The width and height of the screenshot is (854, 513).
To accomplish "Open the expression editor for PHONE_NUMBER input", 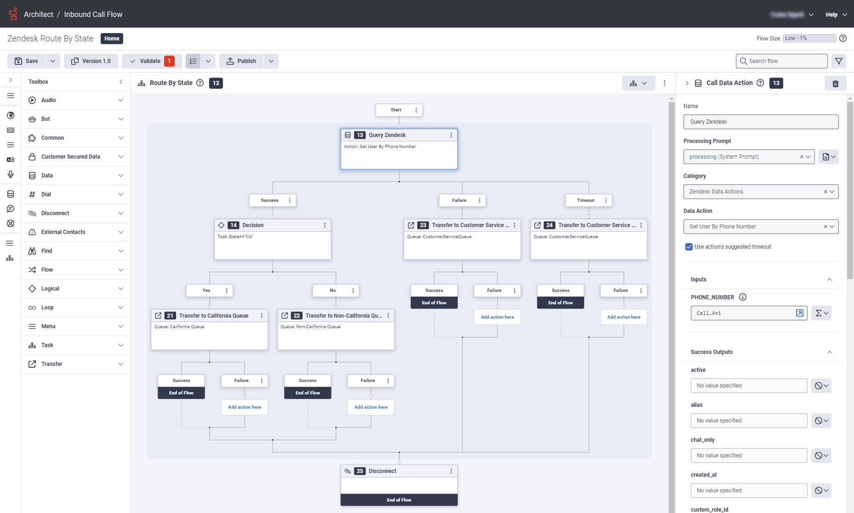I will pyautogui.click(x=800, y=313).
